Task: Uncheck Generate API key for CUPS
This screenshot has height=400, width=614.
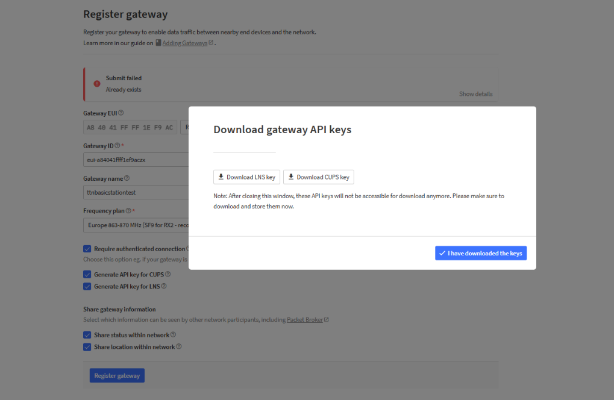Action: (x=87, y=274)
